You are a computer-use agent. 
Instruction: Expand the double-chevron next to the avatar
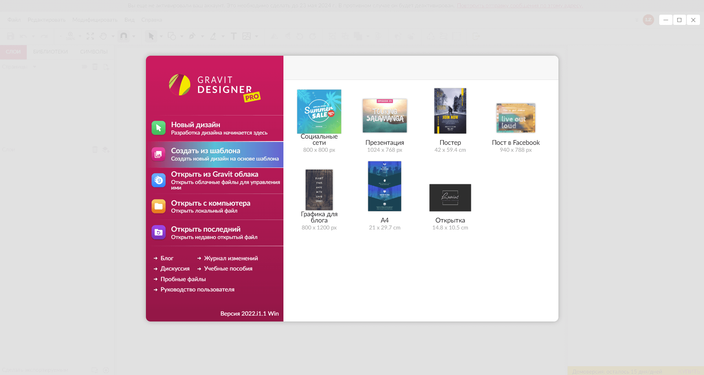[x=637, y=20]
